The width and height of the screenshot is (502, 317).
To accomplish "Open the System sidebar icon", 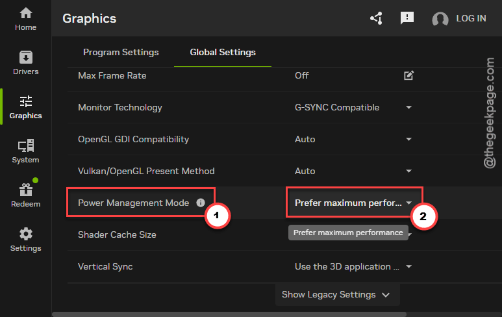I will pyautogui.click(x=25, y=146).
